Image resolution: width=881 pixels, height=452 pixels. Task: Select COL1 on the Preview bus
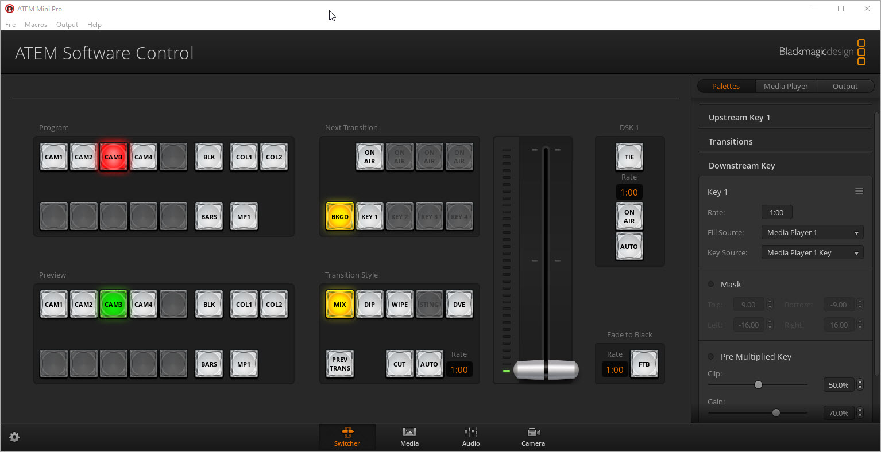point(244,305)
